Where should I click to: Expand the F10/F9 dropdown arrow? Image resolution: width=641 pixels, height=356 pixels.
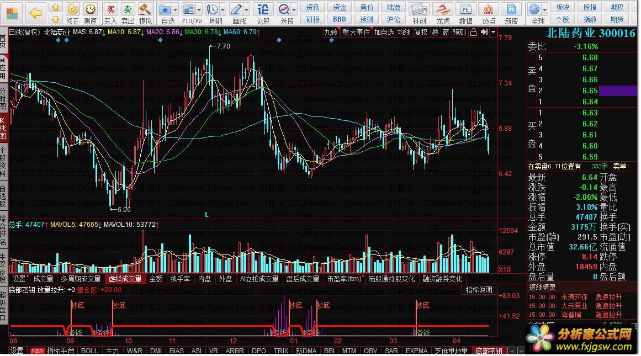point(199,9)
